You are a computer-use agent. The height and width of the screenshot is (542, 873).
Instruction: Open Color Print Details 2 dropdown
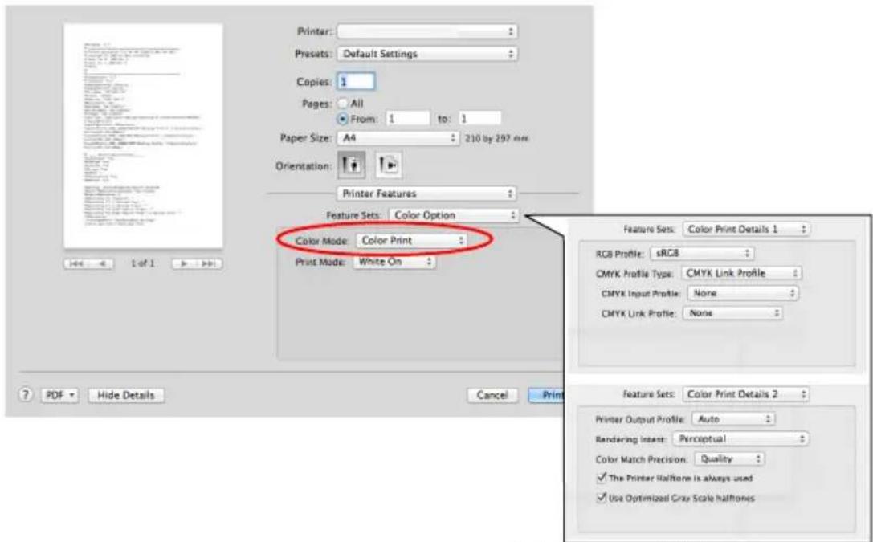[746, 394]
